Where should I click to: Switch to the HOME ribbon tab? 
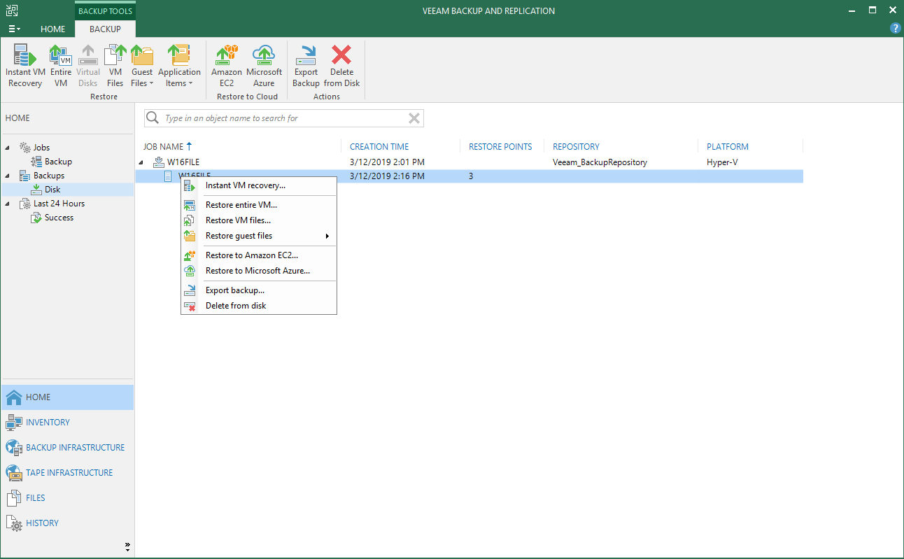[x=52, y=29]
